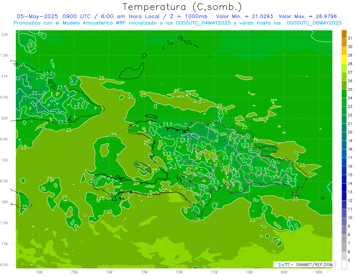Click the "9.5N" latitude axis label
This screenshot has height=276, width=358.
(x=4, y=139)
